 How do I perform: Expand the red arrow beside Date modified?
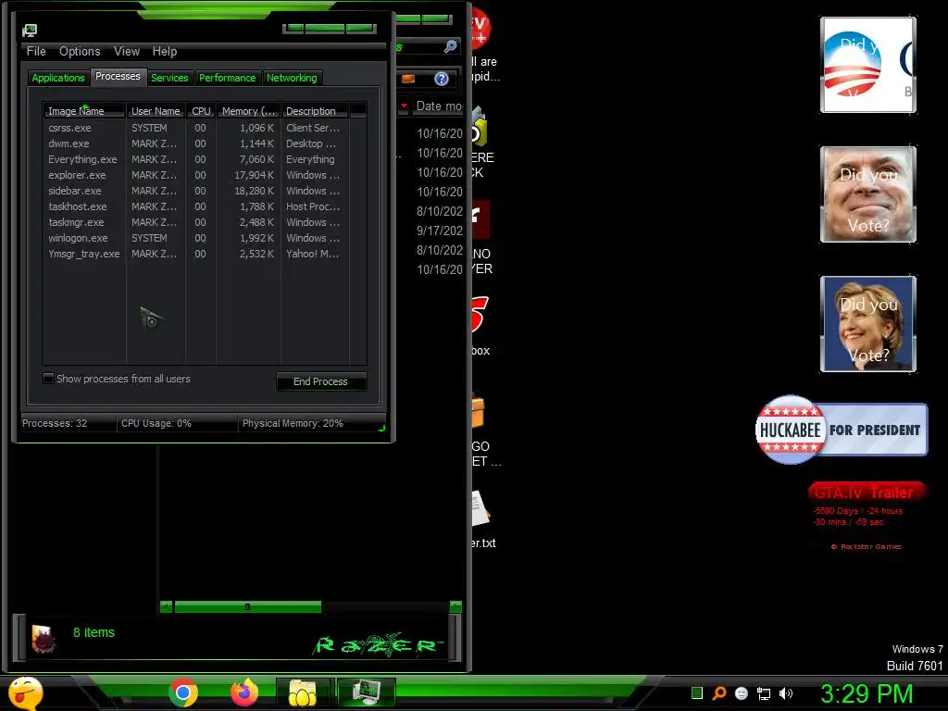point(404,106)
